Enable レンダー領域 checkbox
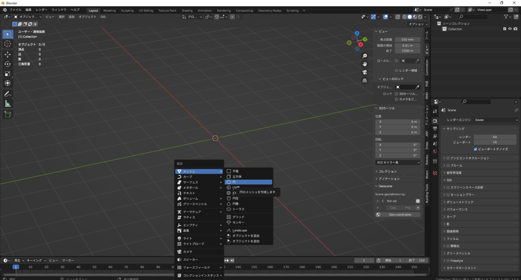Viewport: 521px width, 280px height. (396, 70)
